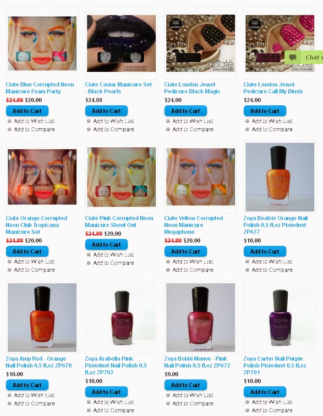Tick Add to Compare for Zoya Amy Red-Orange
This screenshot has width=323, height=416.
click(x=10, y=404)
